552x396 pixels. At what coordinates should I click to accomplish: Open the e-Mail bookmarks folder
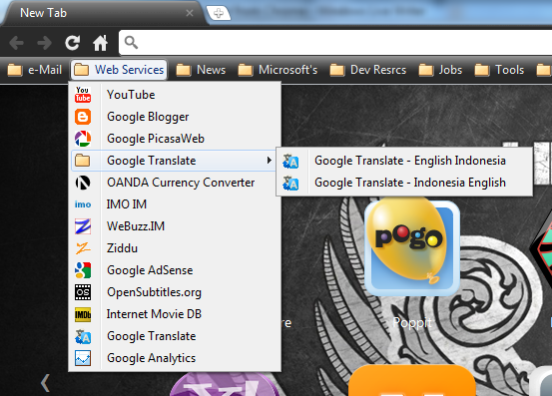pos(35,70)
